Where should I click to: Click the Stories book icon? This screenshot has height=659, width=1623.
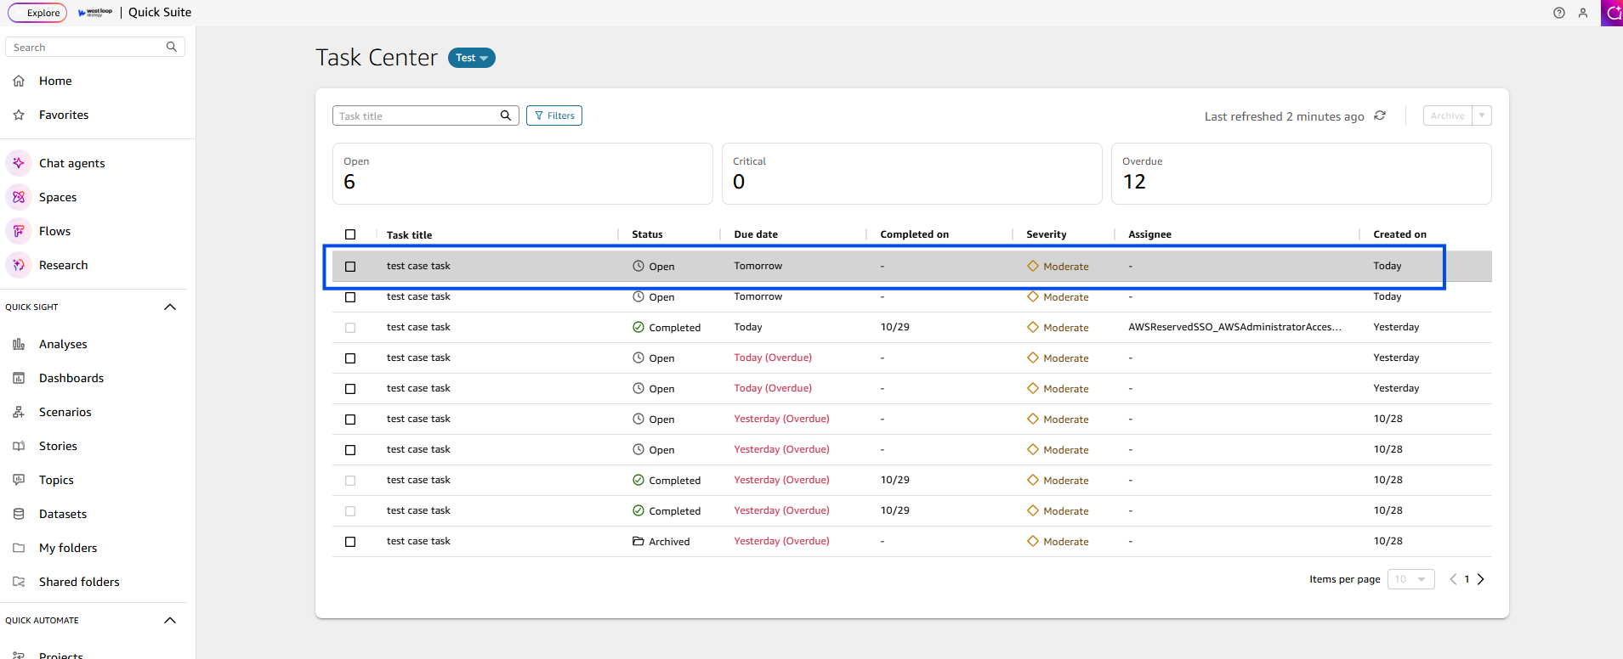19,446
